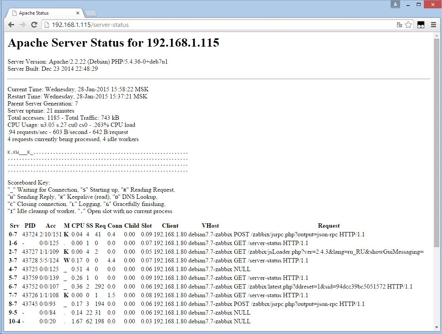Click '4 requests currently being processed' line
The height and width of the screenshot is (334, 442).
coord(73,139)
